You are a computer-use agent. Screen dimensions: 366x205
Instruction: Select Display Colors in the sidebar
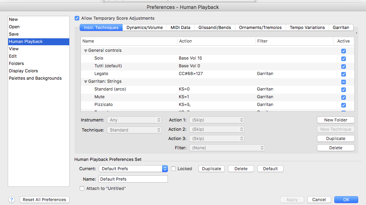point(24,71)
